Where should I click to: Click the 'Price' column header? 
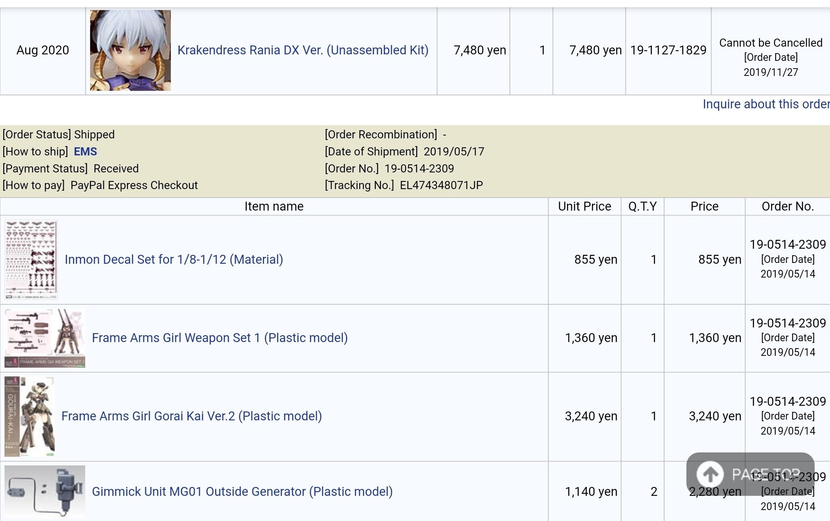point(704,207)
